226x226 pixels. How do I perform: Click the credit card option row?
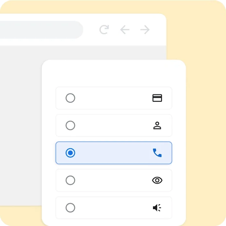(114, 98)
